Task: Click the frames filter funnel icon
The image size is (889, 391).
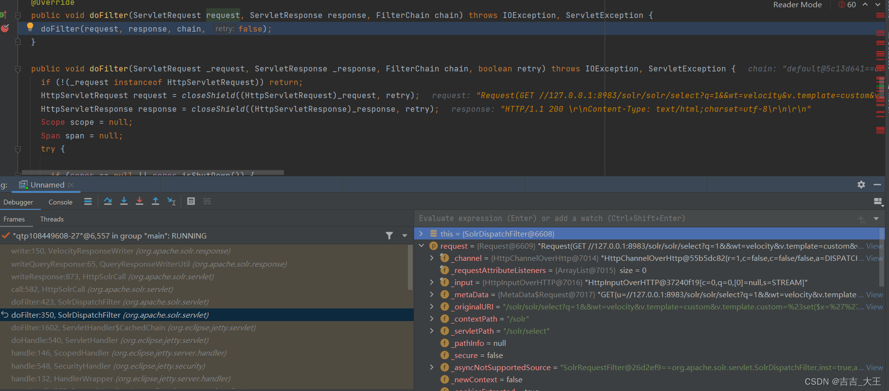Action: point(389,236)
